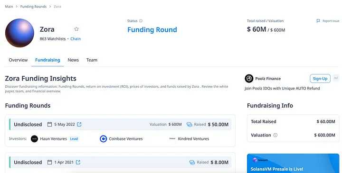Go to Funding Rounds breadcrumb
The height and width of the screenshot is (173, 342).
click(x=33, y=7)
